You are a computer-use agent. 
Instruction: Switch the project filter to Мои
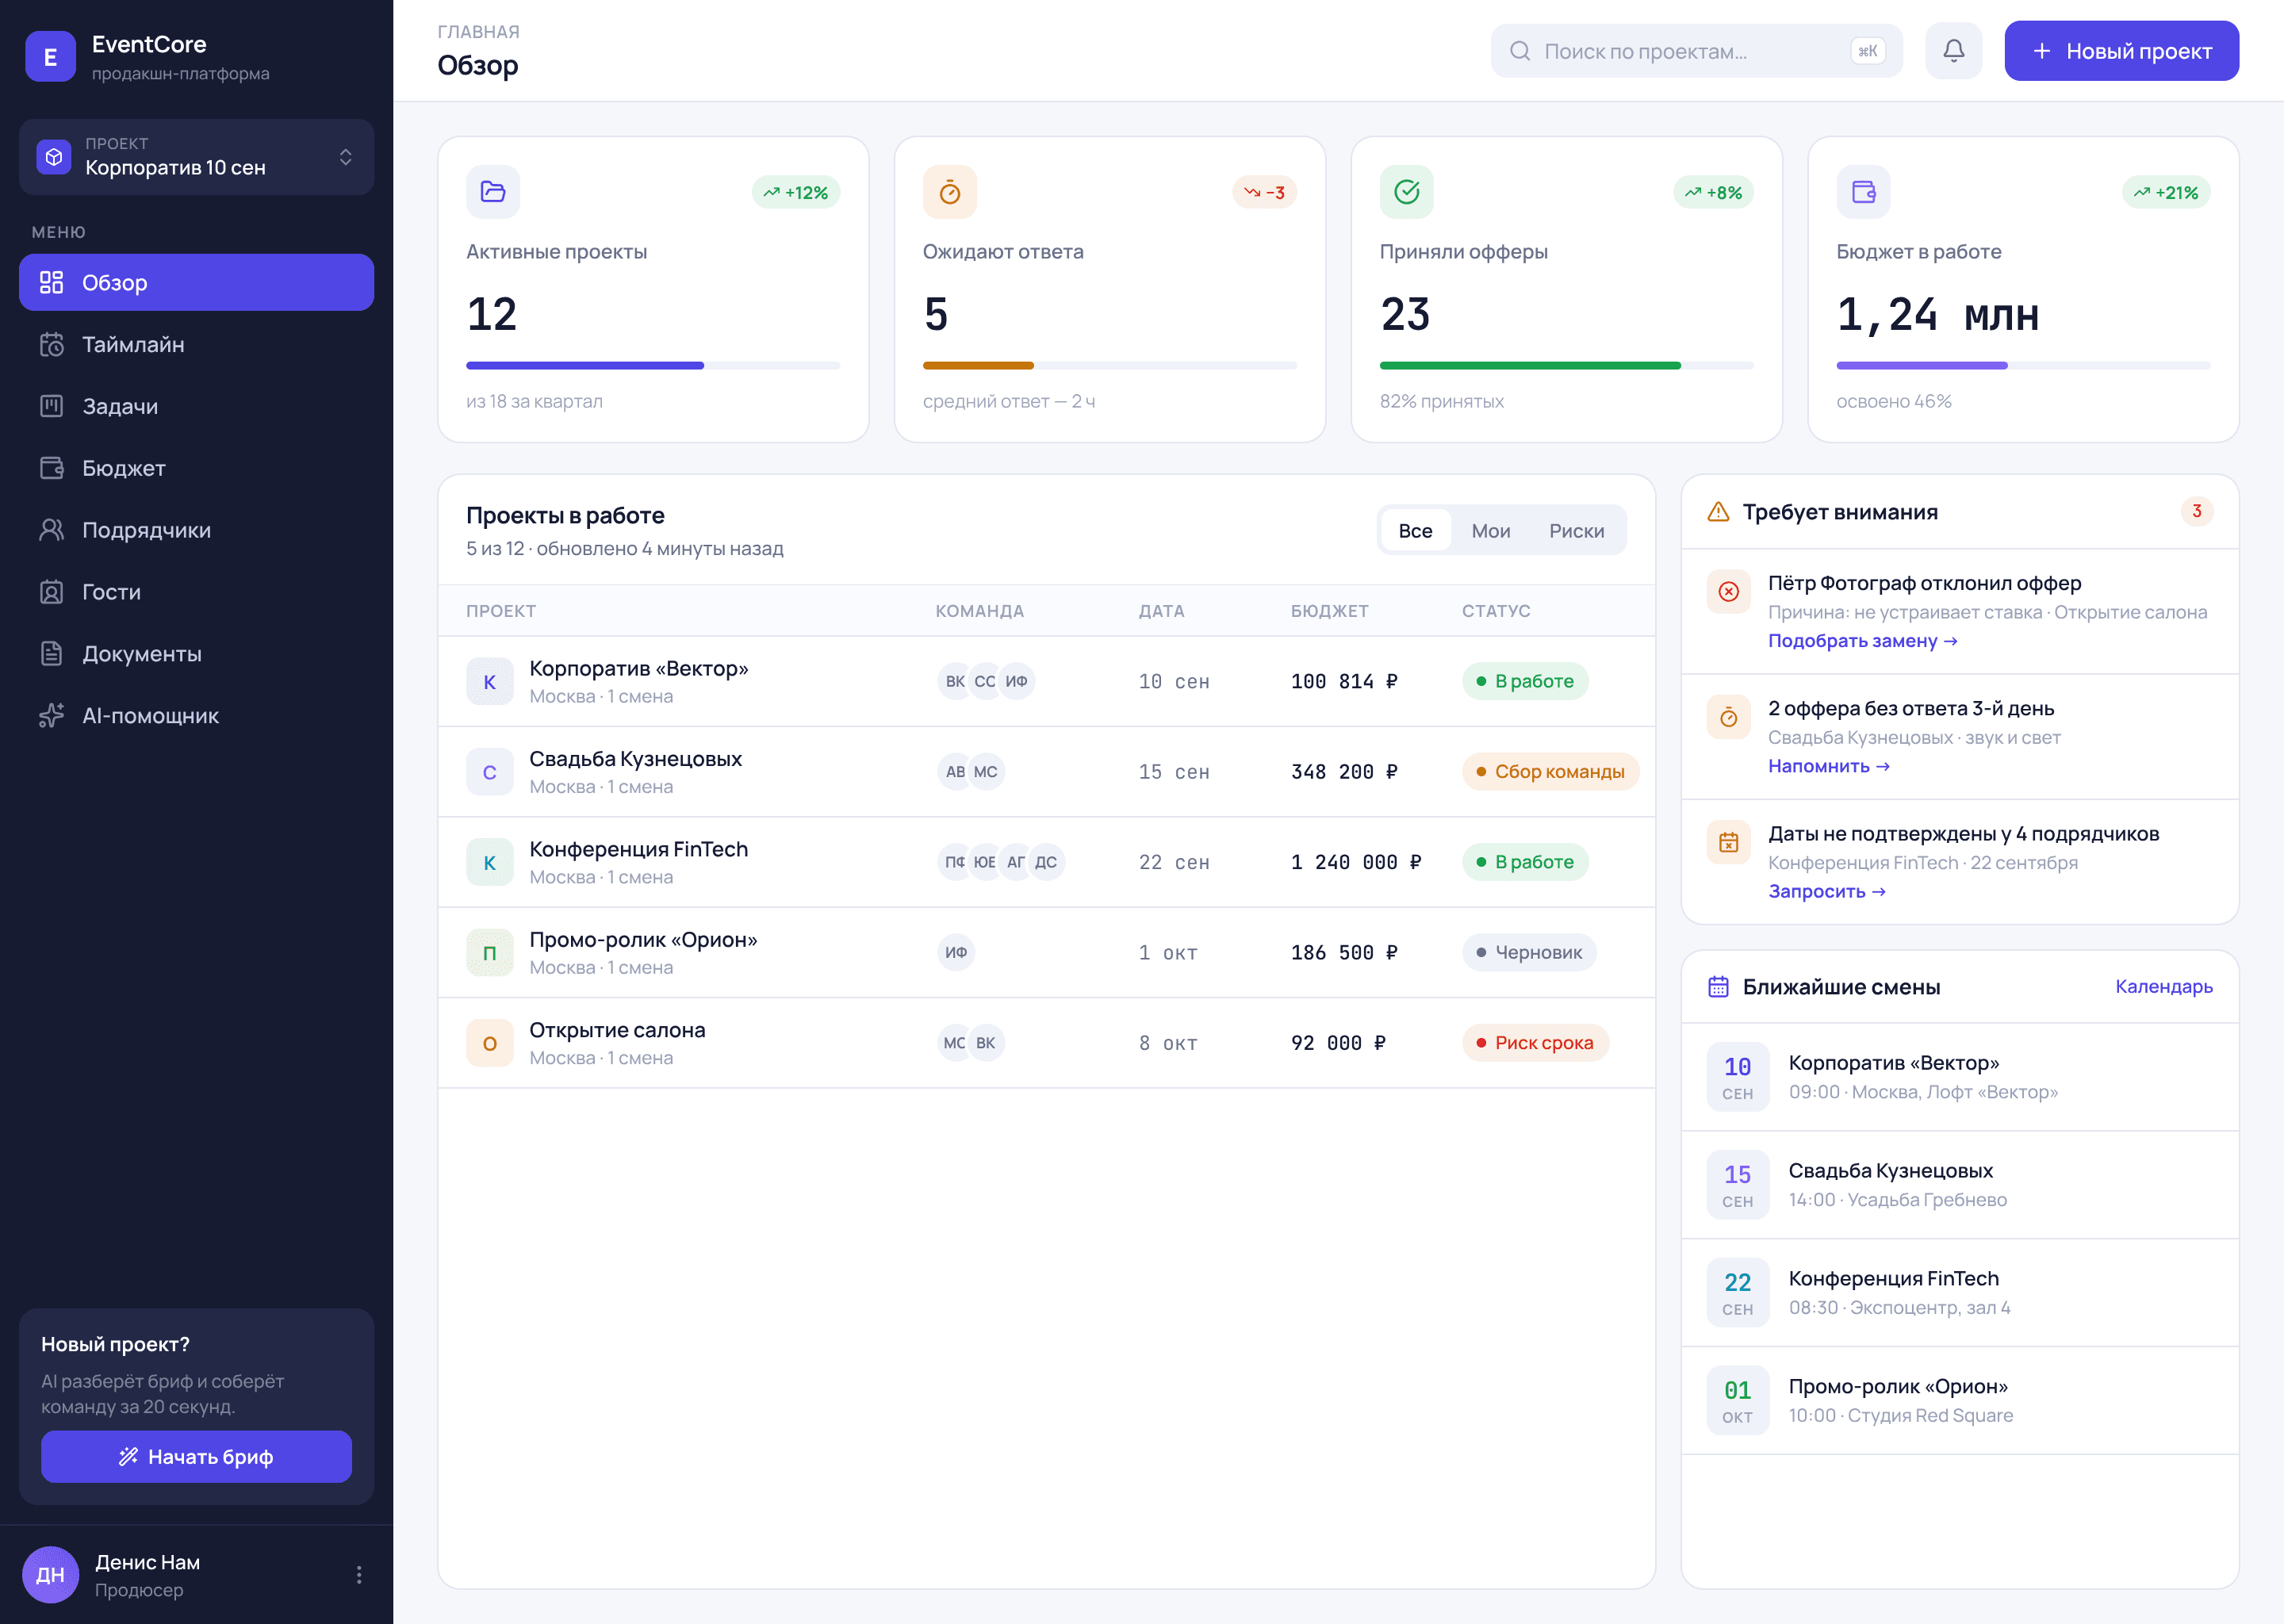click(x=1490, y=531)
